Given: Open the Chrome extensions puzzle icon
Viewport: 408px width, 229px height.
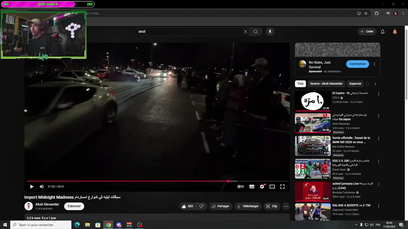Looking at the screenshot, I should click(x=376, y=13).
